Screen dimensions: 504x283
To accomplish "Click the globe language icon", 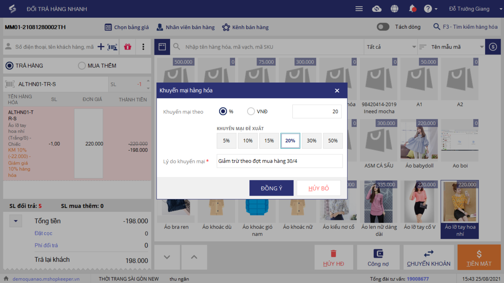I will click(394, 9).
